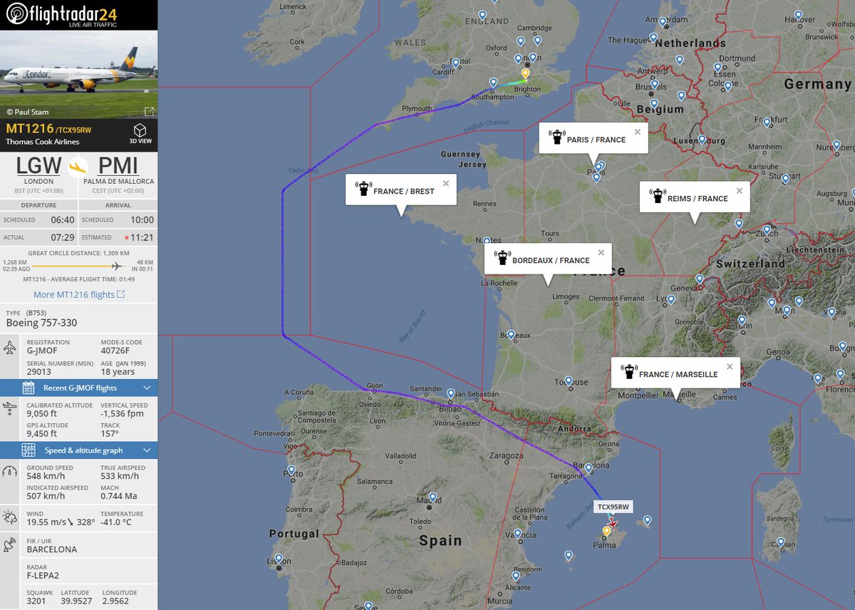Screen dimensions: 855x610
Task: Click the airport pin at Madrid
Action: (432, 497)
